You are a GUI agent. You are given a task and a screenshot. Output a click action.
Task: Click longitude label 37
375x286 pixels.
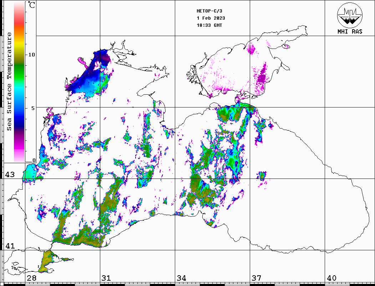257,278
